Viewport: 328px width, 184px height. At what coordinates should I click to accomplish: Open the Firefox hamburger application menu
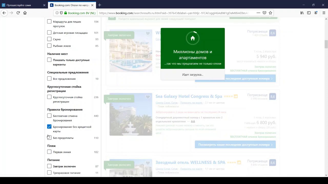[324, 13]
